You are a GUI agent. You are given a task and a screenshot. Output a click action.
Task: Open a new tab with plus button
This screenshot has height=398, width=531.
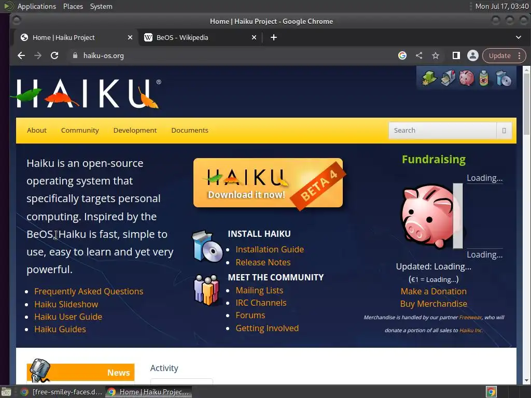tap(274, 37)
